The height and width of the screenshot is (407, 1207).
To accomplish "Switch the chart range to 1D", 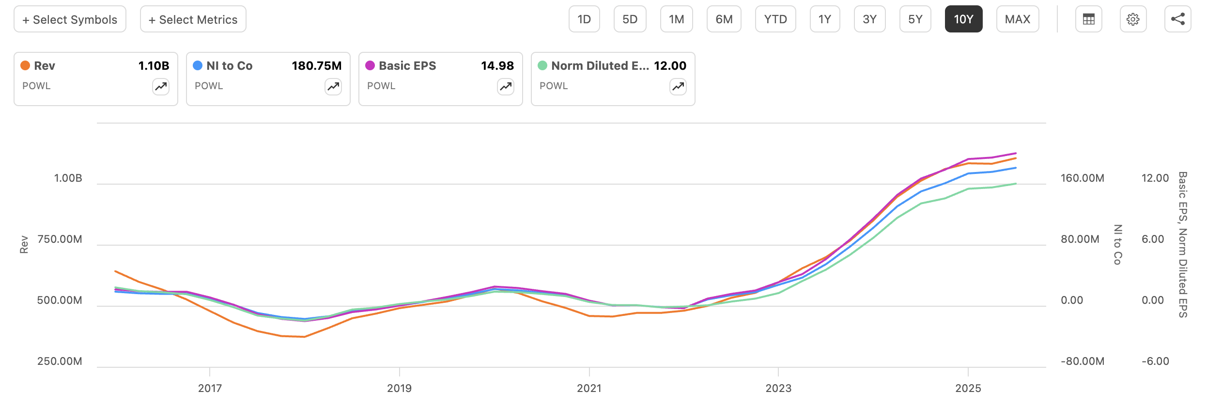I will [x=584, y=19].
